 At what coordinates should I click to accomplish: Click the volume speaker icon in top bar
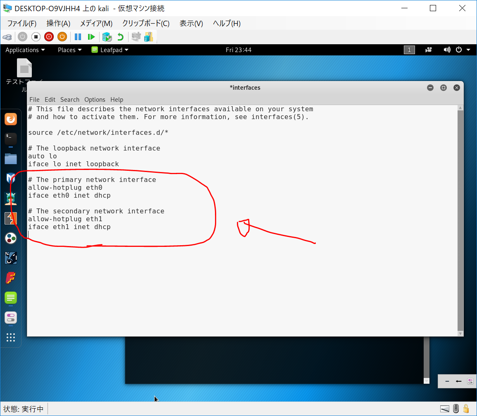tap(447, 50)
